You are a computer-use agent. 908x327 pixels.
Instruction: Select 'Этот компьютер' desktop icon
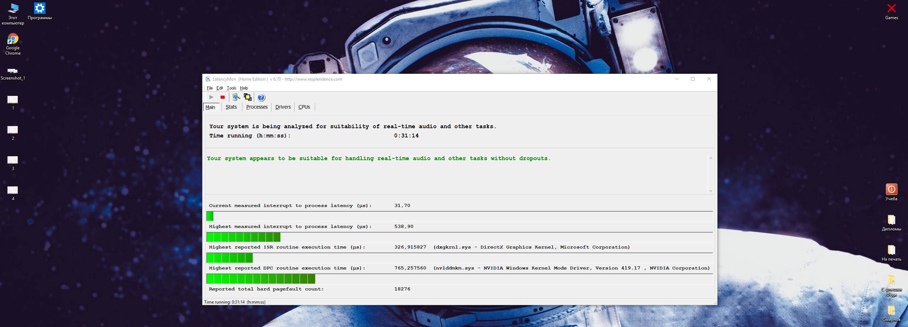tap(13, 14)
